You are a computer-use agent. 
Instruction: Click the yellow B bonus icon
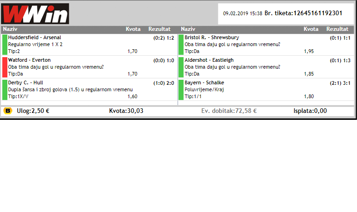pyautogui.click(x=8, y=111)
